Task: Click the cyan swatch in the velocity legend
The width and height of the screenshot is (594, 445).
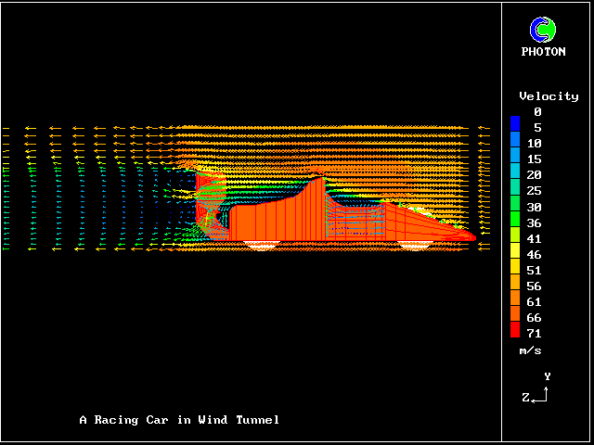Action: pyautogui.click(x=515, y=174)
